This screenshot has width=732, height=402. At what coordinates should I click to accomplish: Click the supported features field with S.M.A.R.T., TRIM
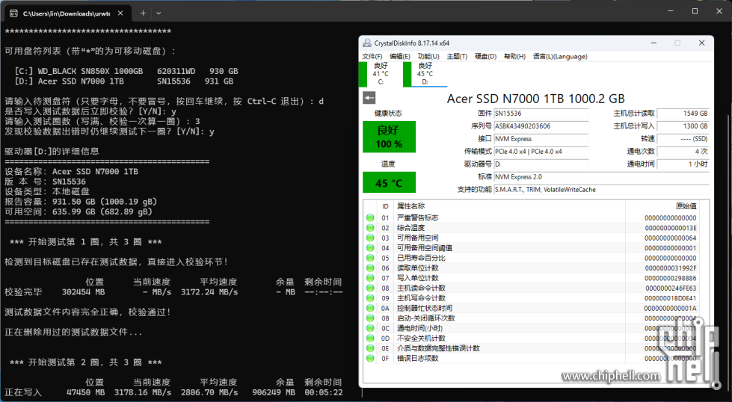[x=601, y=189]
